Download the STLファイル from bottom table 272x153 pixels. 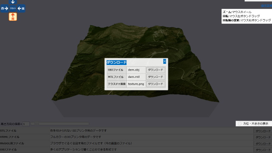coord(263,131)
